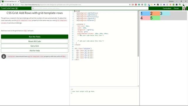Click the test requirement text about container class
The width and height of the screenshot is (188, 106).
[37, 56]
